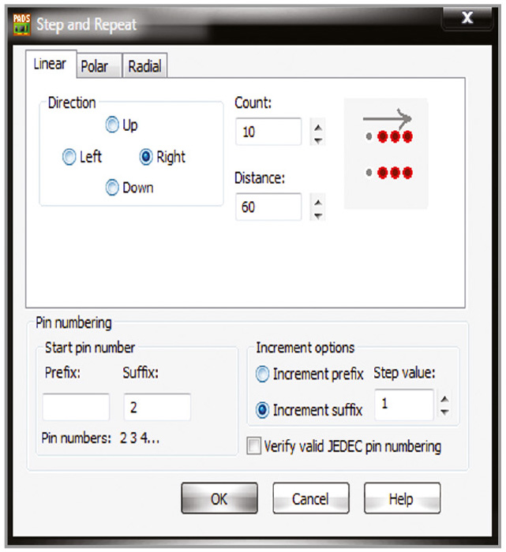Screen dimensions: 506x552
Task: Enable Verify valid JEDEC pin numbering
Action: coord(253,446)
